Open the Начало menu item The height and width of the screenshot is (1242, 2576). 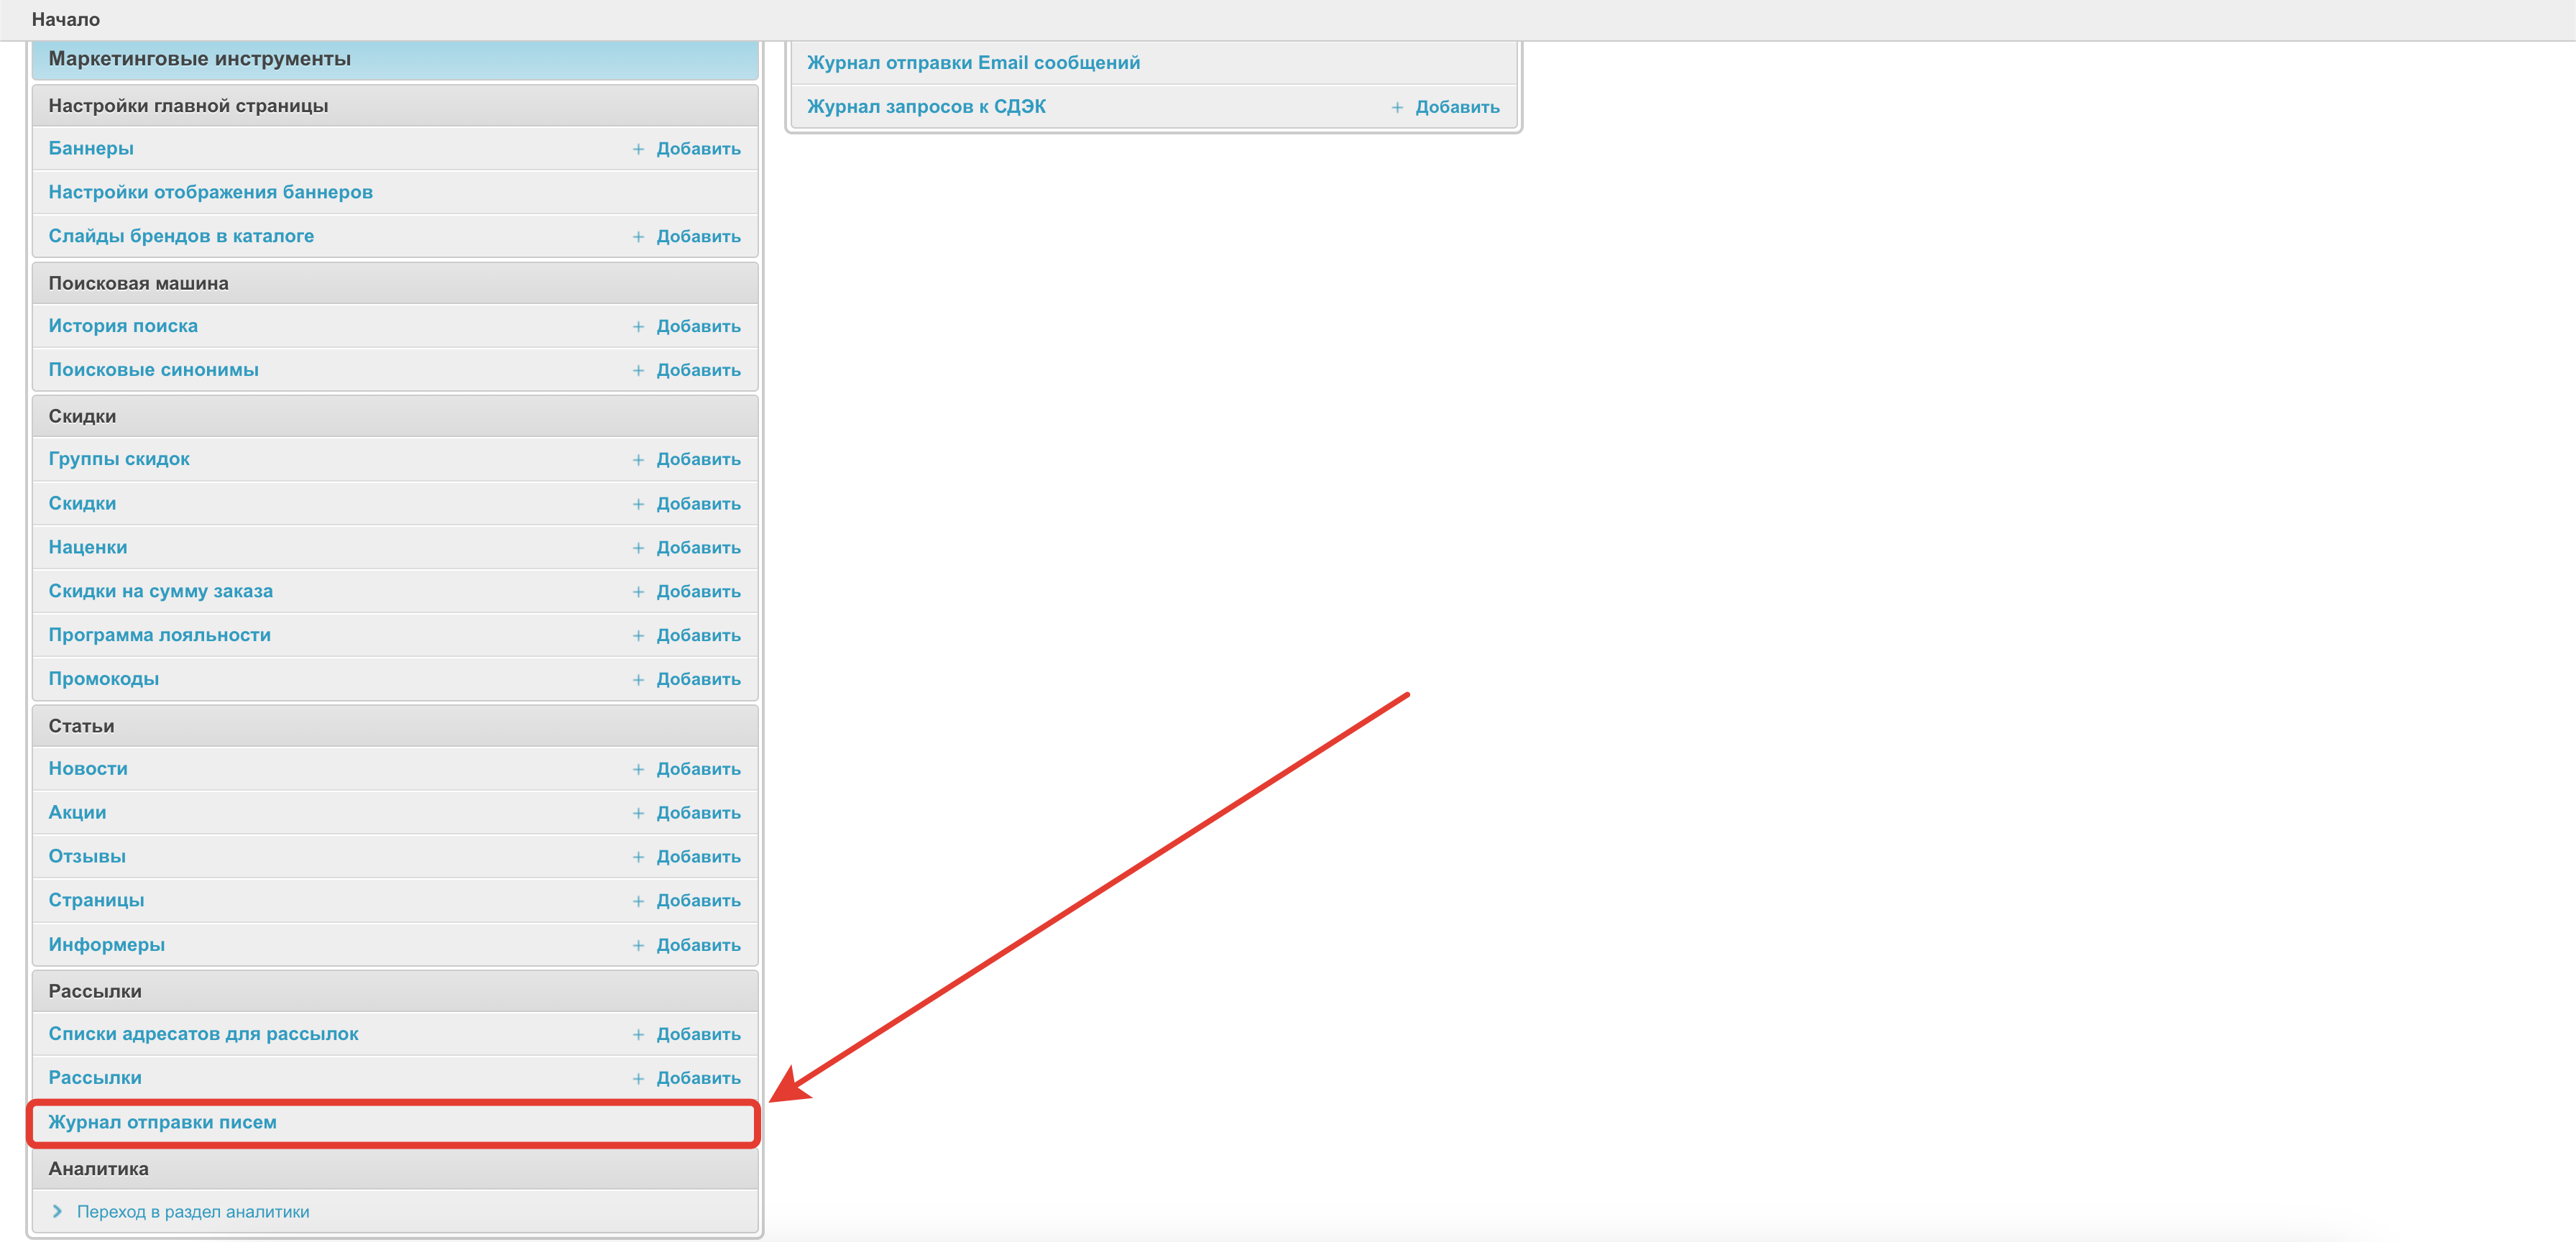[x=66, y=19]
